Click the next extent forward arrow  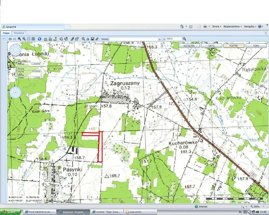click(14, 39)
